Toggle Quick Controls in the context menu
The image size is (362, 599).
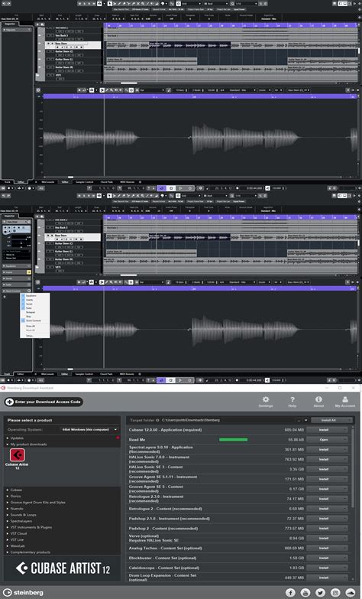[23, 321]
